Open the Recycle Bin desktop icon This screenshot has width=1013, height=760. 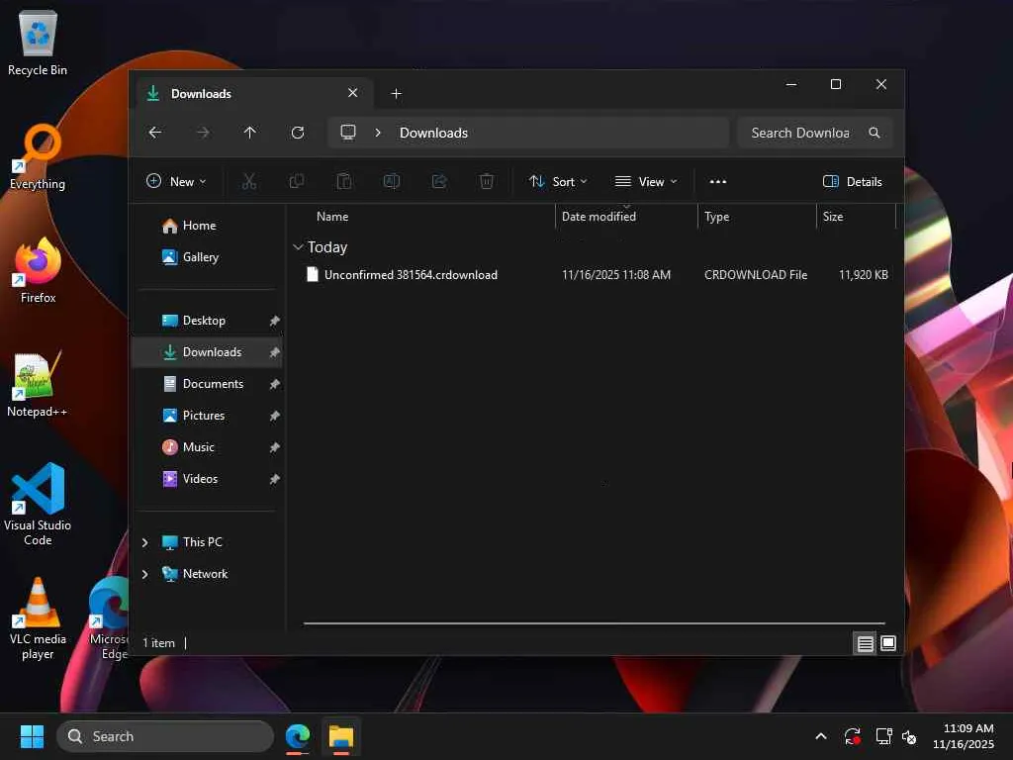click(38, 43)
